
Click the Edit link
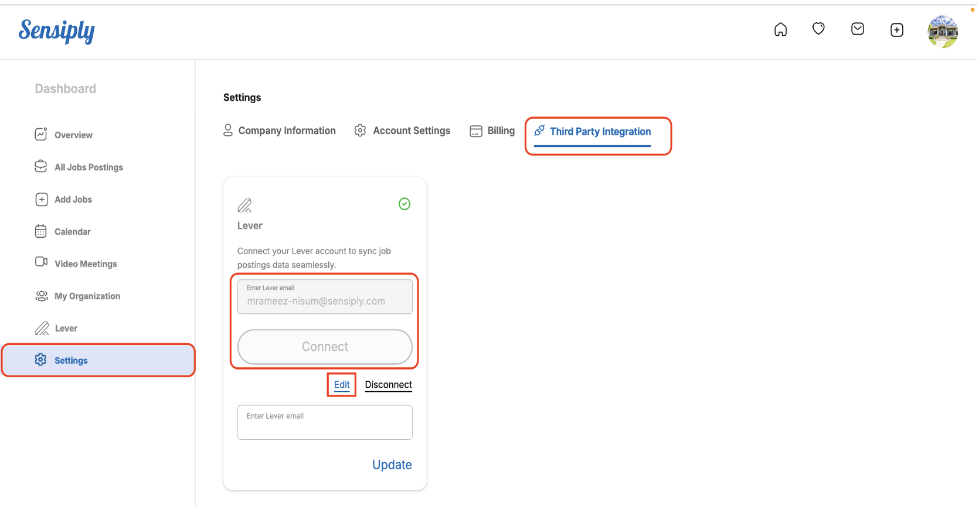(x=342, y=385)
